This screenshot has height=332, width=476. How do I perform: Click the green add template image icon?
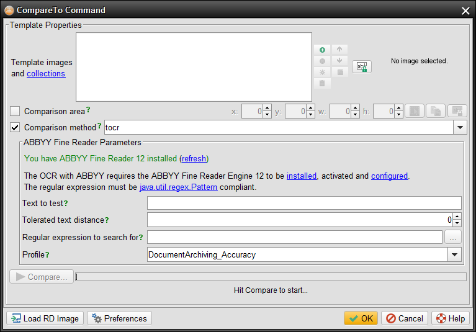[322, 50]
